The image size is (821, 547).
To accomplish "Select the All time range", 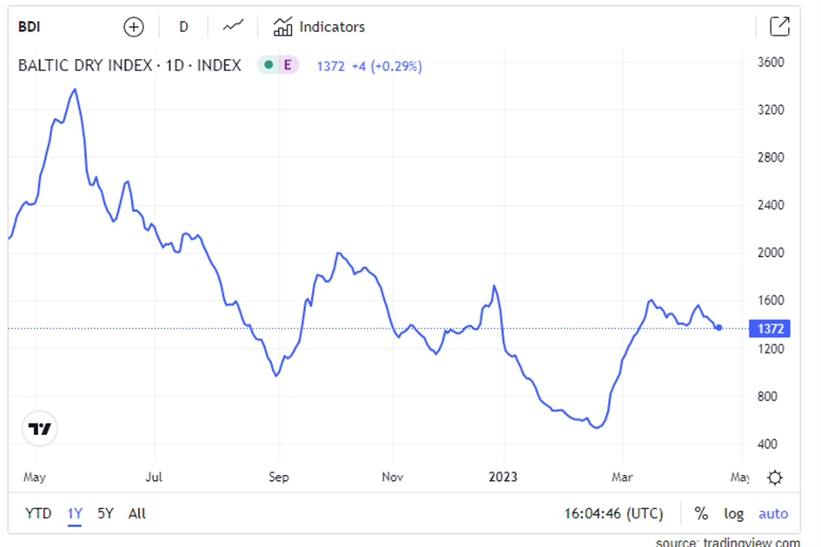I will (x=136, y=513).
